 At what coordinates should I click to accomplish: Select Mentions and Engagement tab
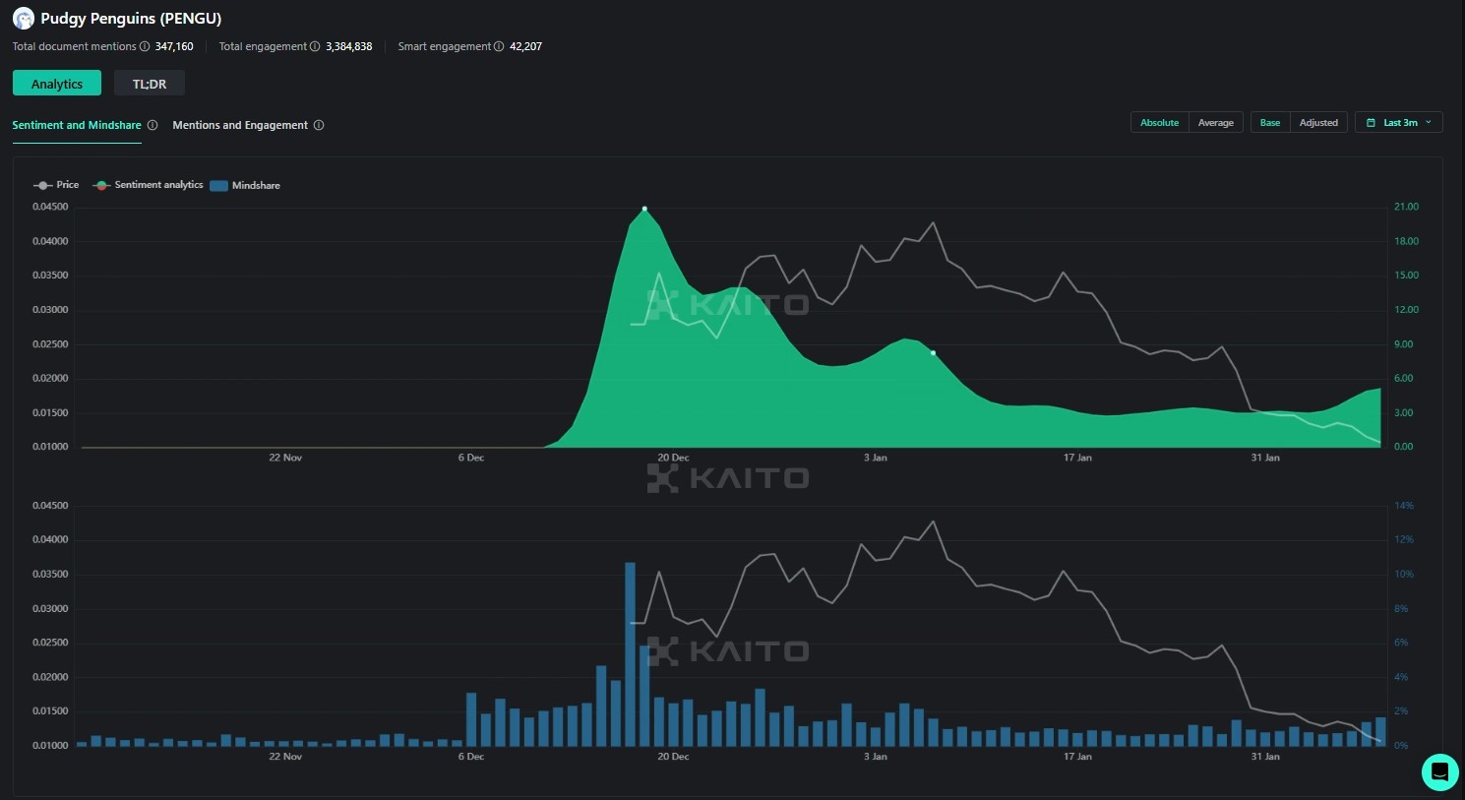tap(240, 125)
